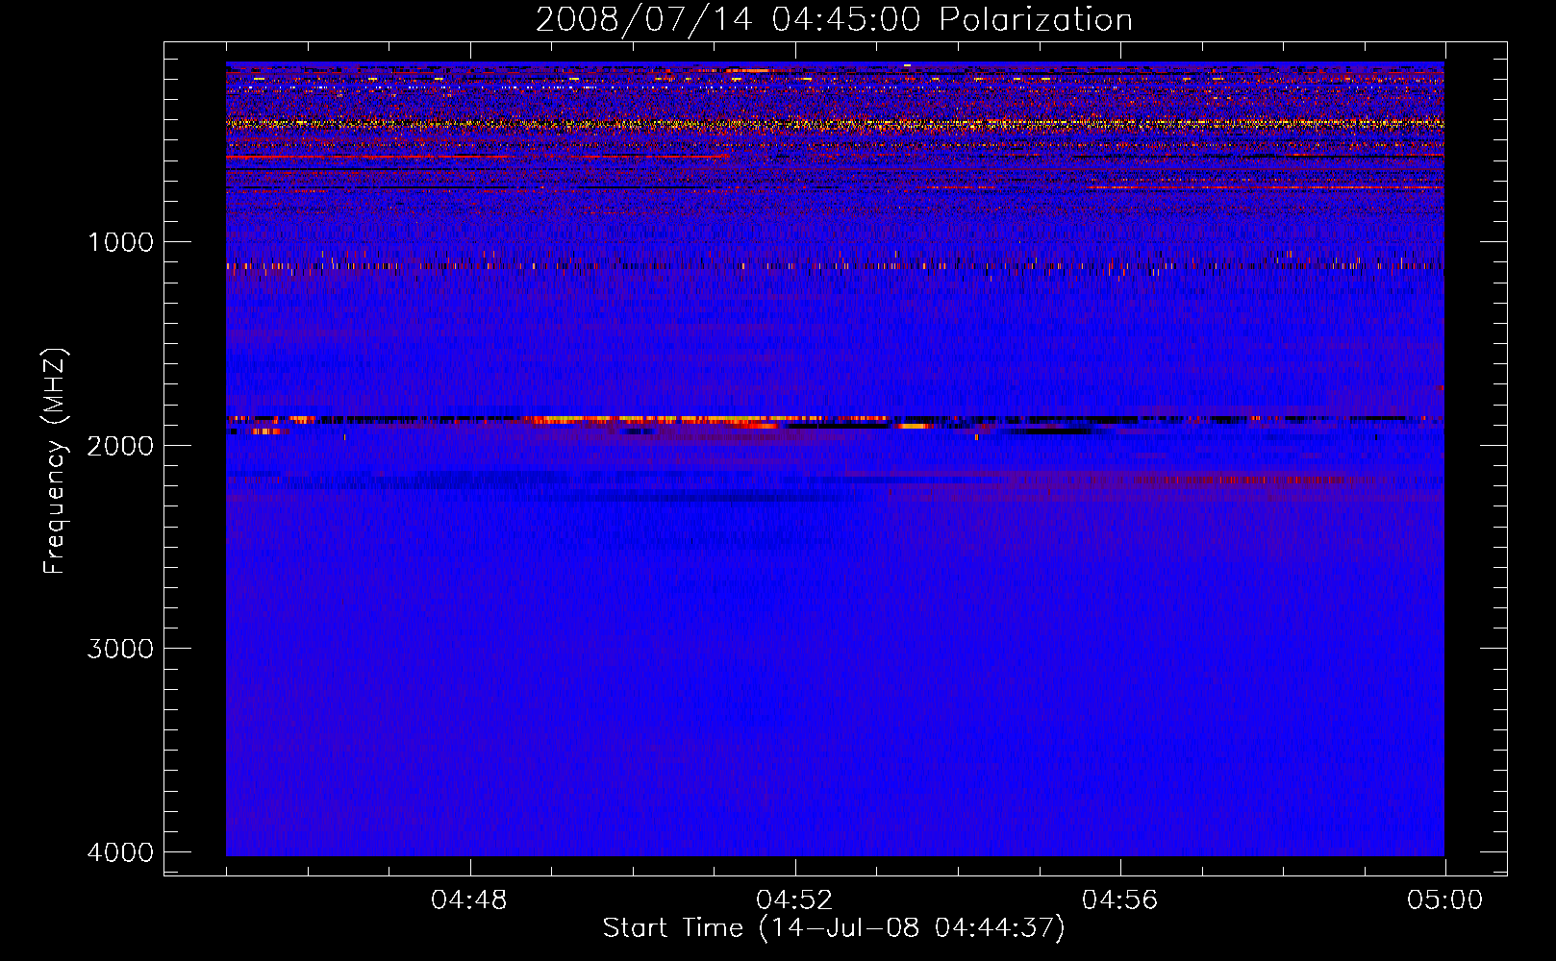Click the 'Start Time (14-Jul-08 04:44:37)' label

pos(834,928)
